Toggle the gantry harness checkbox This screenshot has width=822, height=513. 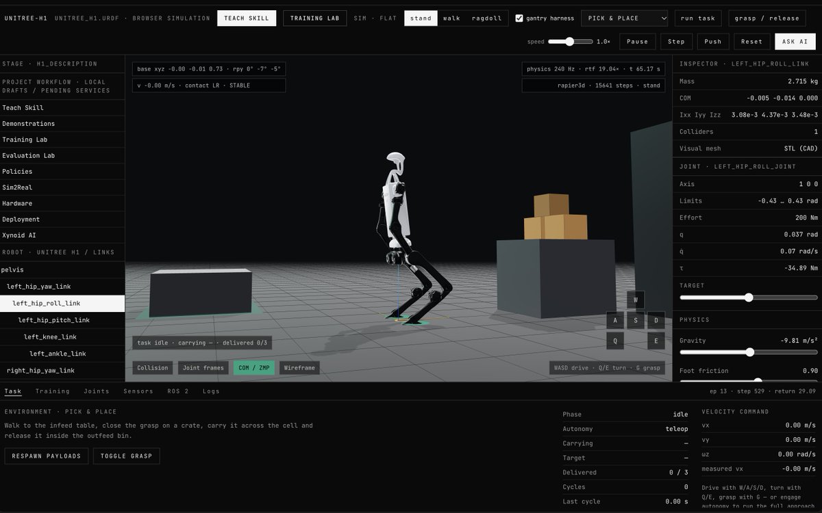(x=519, y=18)
